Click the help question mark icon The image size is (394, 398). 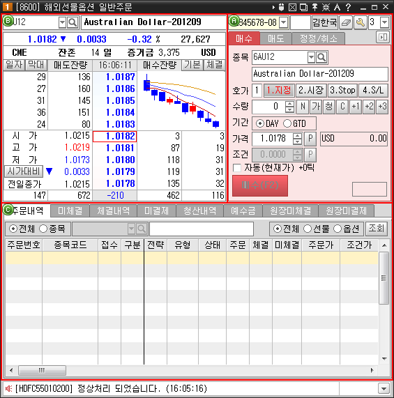(348, 7)
